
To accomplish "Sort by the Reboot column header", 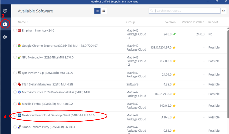I will 213,22.
